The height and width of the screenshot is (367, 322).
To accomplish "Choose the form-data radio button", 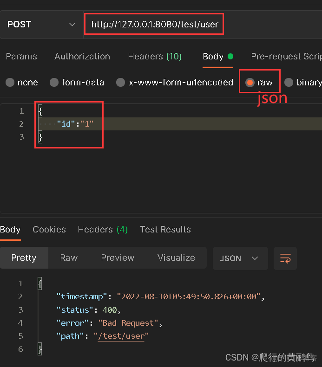I will [x=54, y=83].
